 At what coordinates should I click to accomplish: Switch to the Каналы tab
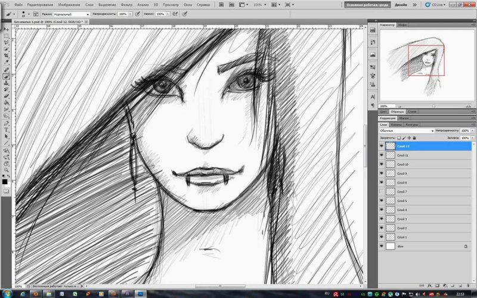coord(396,125)
